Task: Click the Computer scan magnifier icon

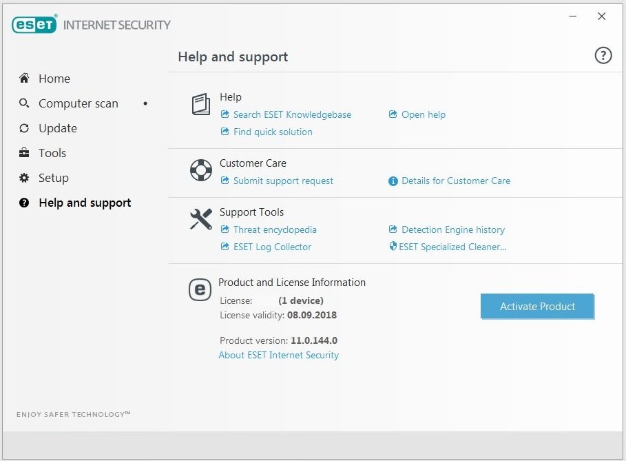Action: click(x=24, y=103)
